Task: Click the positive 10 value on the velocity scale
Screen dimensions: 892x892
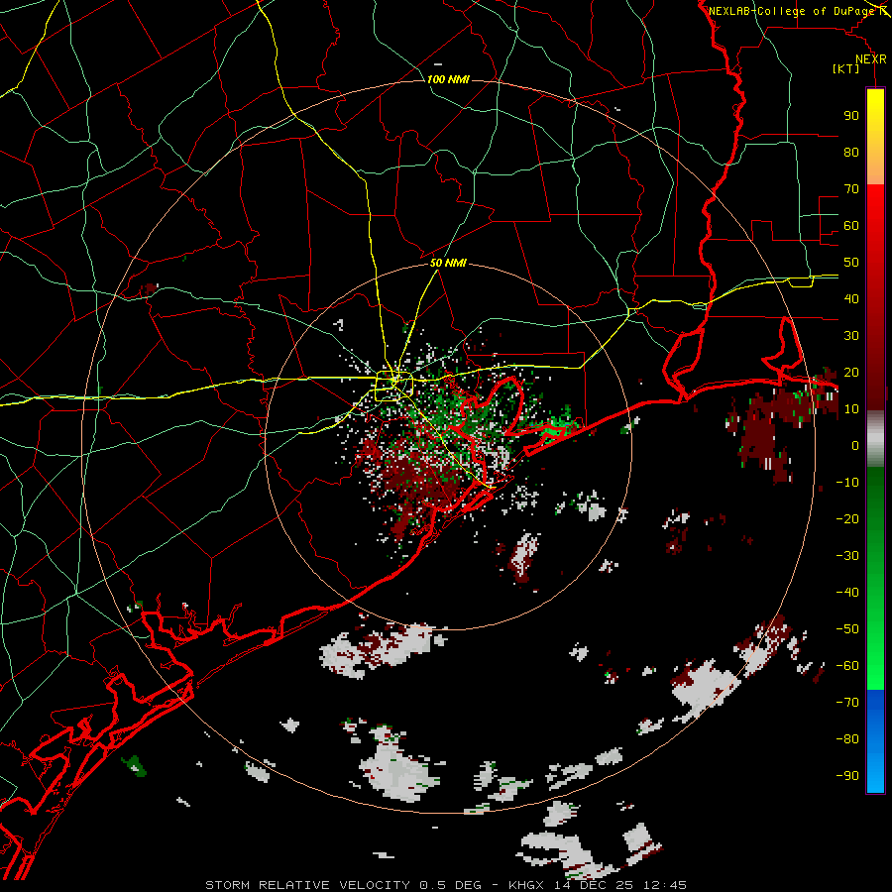Action: pos(851,409)
